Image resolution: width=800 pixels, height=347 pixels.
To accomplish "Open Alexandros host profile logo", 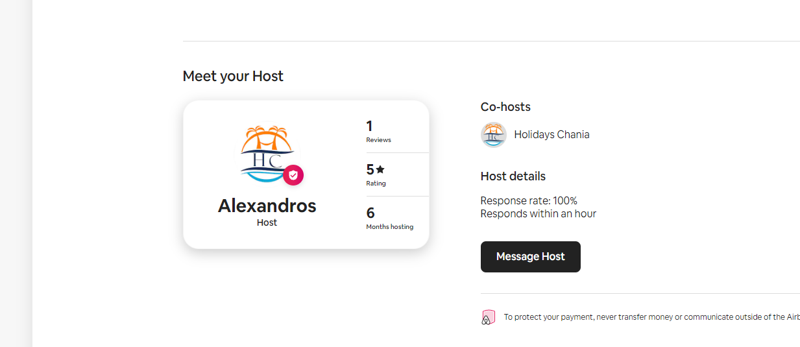I will pyautogui.click(x=267, y=153).
